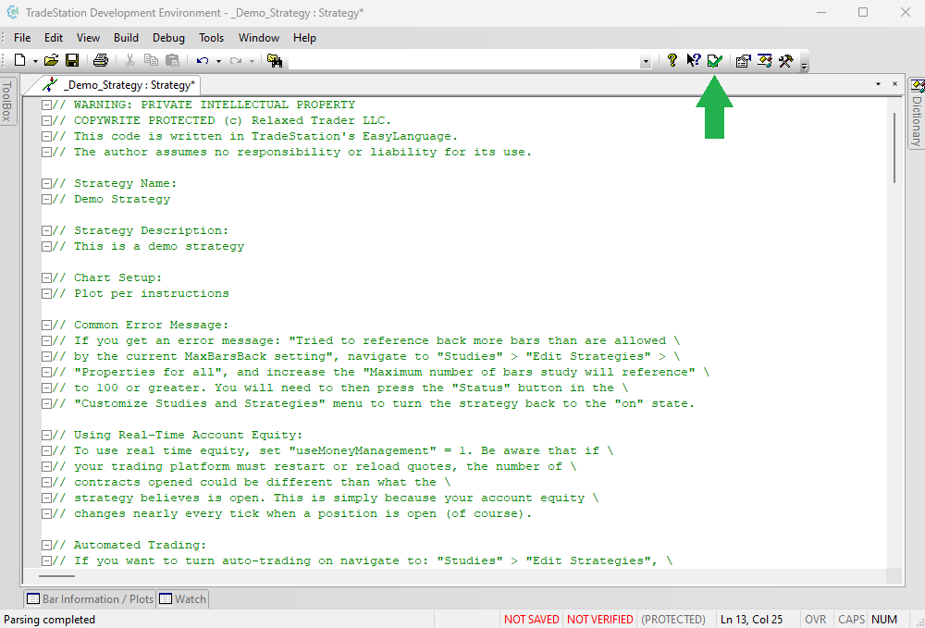Click the vertical scrollbar thumb of editor
The width and height of the screenshot is (925, 628).
[894, 147]
